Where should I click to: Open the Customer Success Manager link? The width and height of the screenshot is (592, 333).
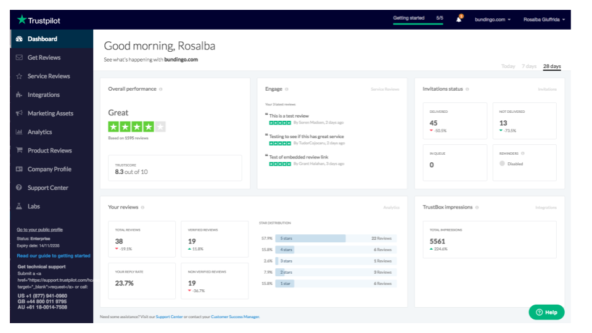pos(235,317)
